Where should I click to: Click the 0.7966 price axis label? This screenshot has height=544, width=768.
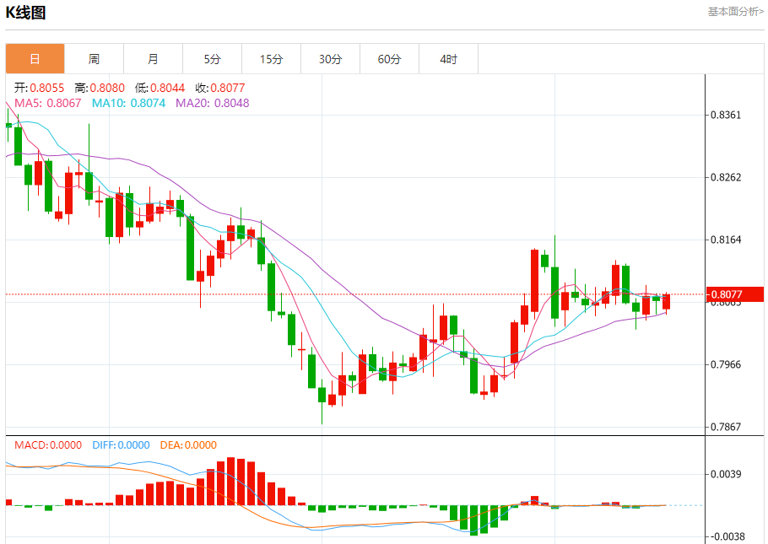726,364
